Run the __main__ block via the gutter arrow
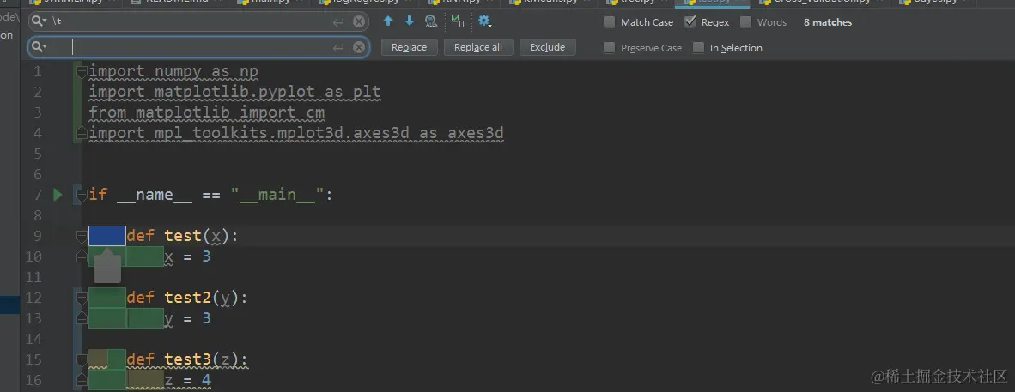The height and width of the screenshot is (392, 1015). click(x=58, y=194)
